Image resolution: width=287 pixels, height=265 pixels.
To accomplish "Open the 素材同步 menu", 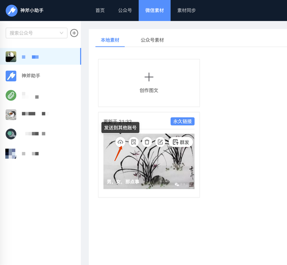I will [x=187, y=11].
